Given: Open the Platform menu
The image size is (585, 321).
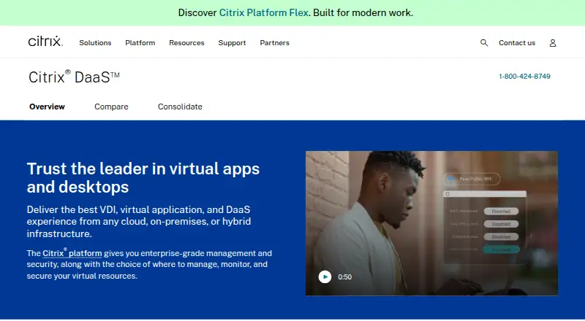Looking at the screenshot, I should click(x=140, y=43).
